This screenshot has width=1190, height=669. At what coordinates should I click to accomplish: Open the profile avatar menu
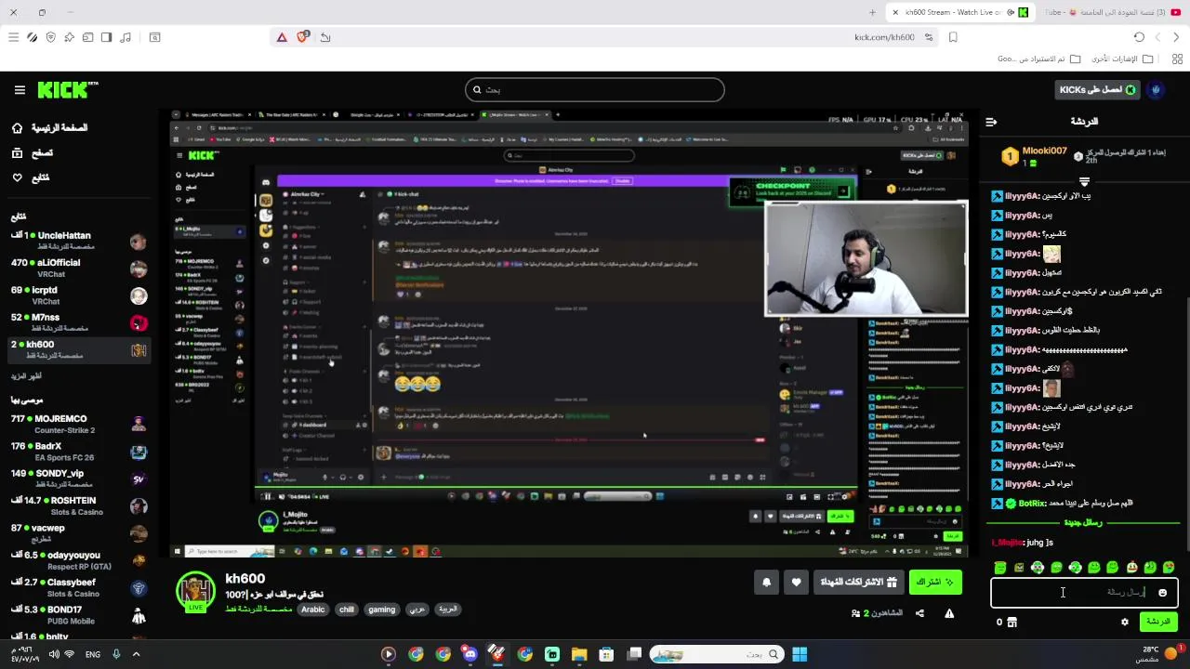(x=1156, y=90)
